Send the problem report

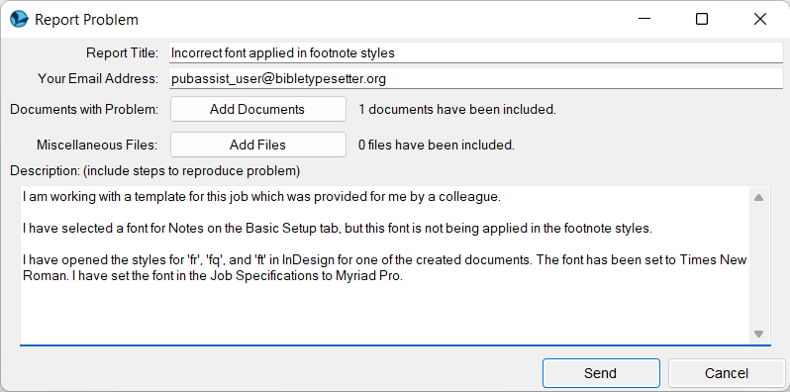point(601,373)
